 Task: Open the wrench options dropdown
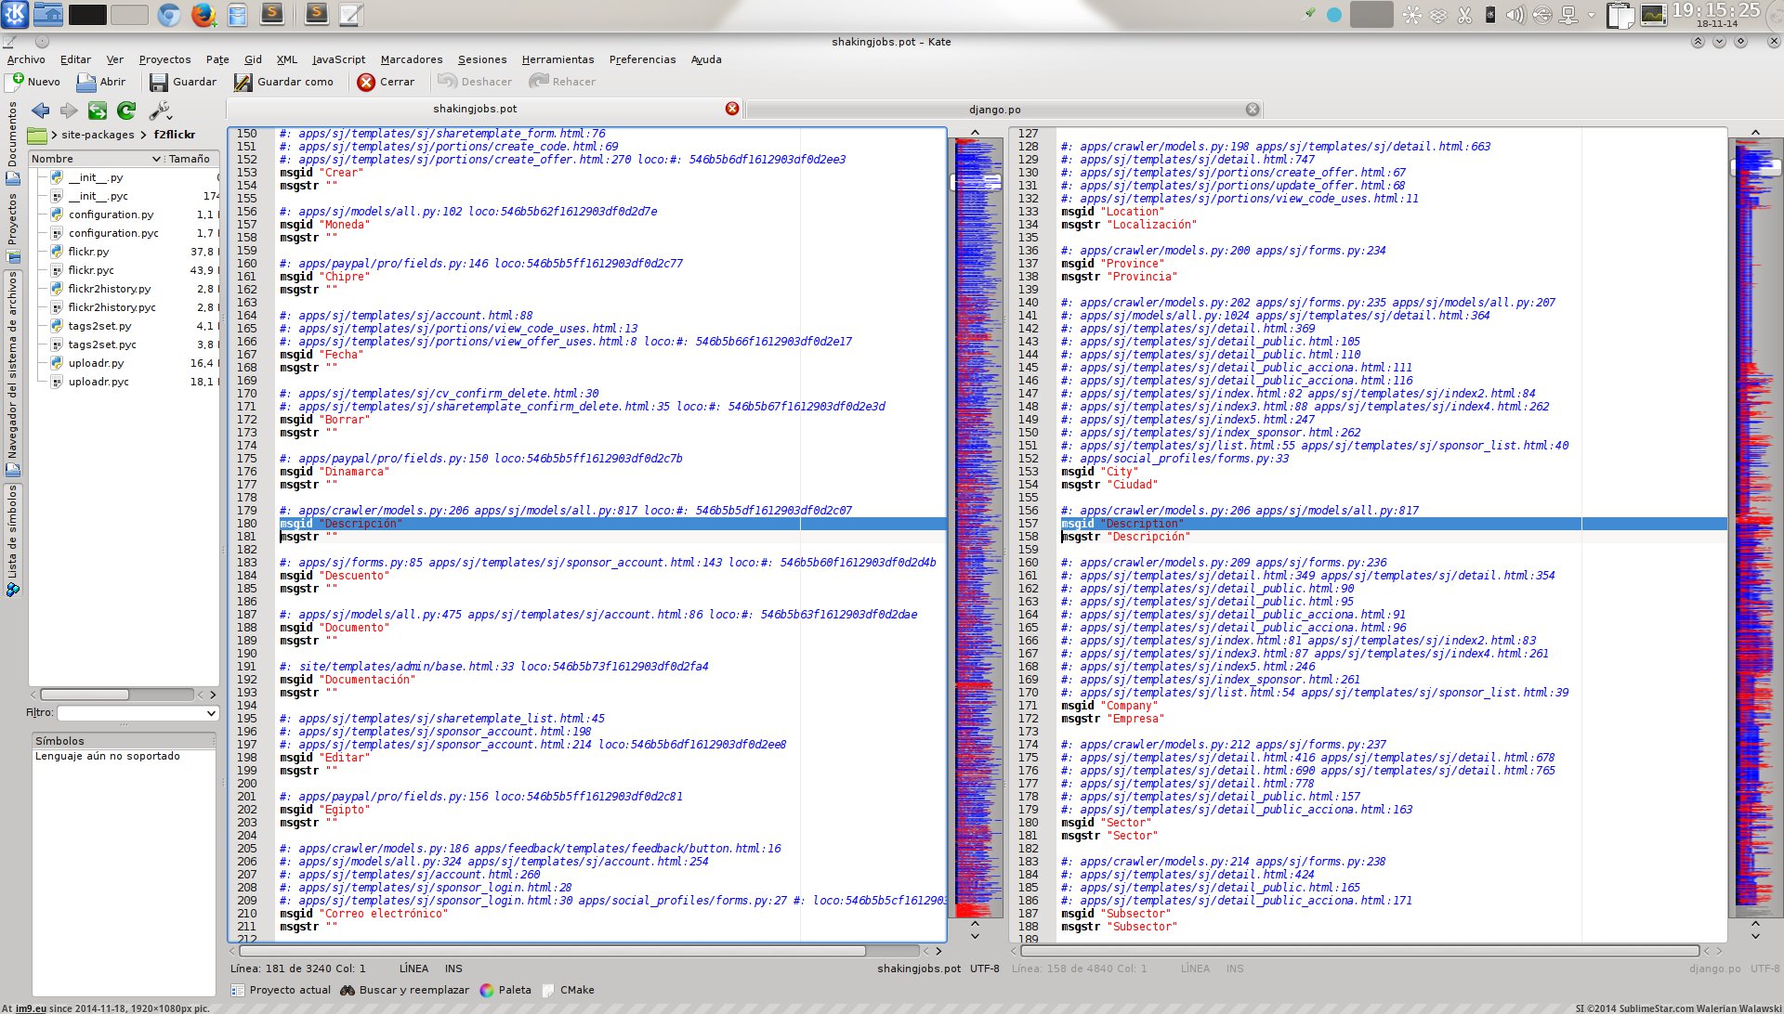[161, 110]
